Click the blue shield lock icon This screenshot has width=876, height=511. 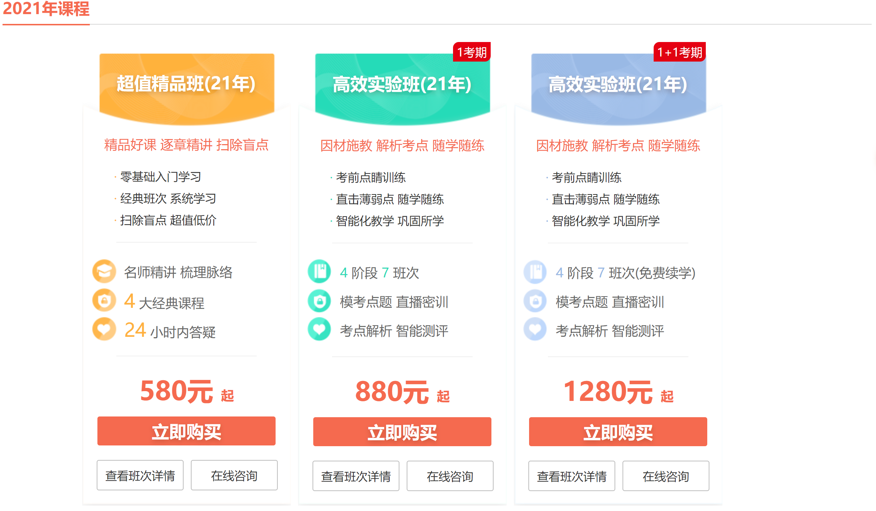[535, 301]
